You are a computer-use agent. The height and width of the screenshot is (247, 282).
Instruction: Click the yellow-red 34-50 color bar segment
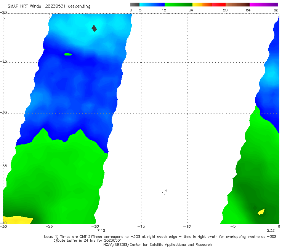pos(209,5)
